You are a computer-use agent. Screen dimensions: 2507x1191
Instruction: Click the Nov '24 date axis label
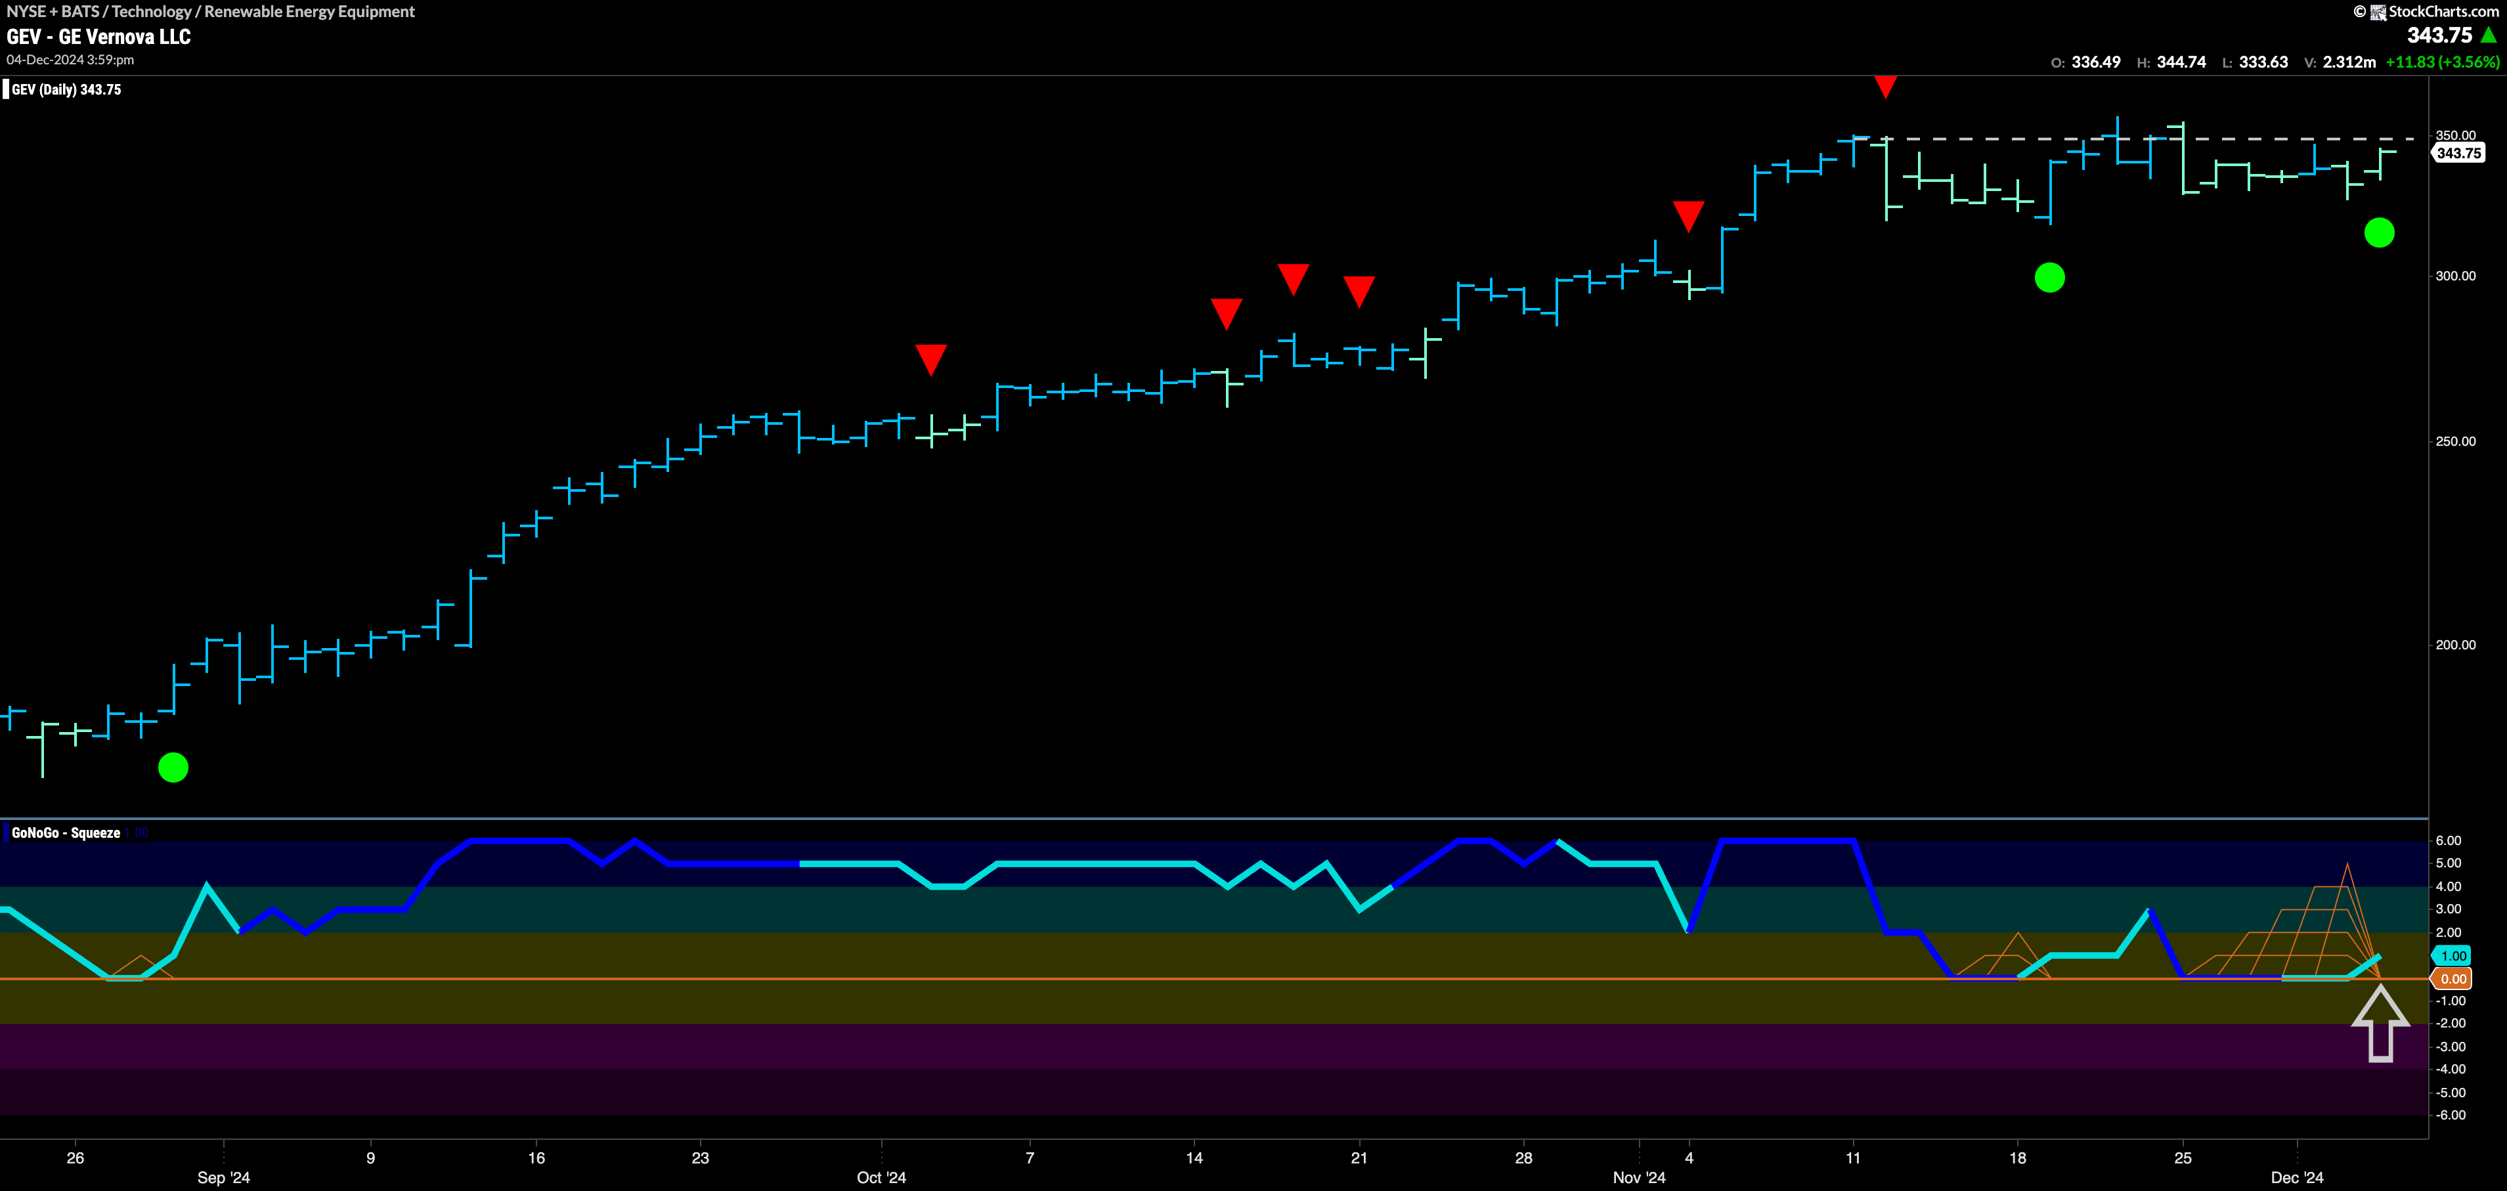(x=1639, y=1177)
